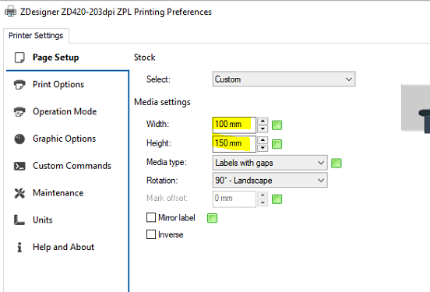Switch to the Printer Settings tab
Image resolution: width=430 pixels, height=292 pixels.
click(x=36, y=36)
